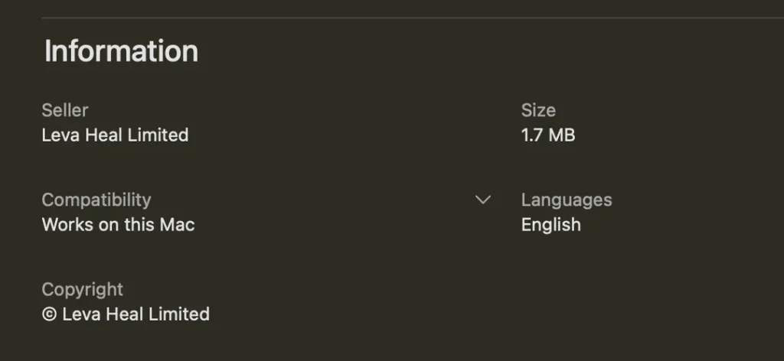This screenshot has width=784, height=361.
Task: Click the Compatibility label
Action: click(x=96, y=200)
